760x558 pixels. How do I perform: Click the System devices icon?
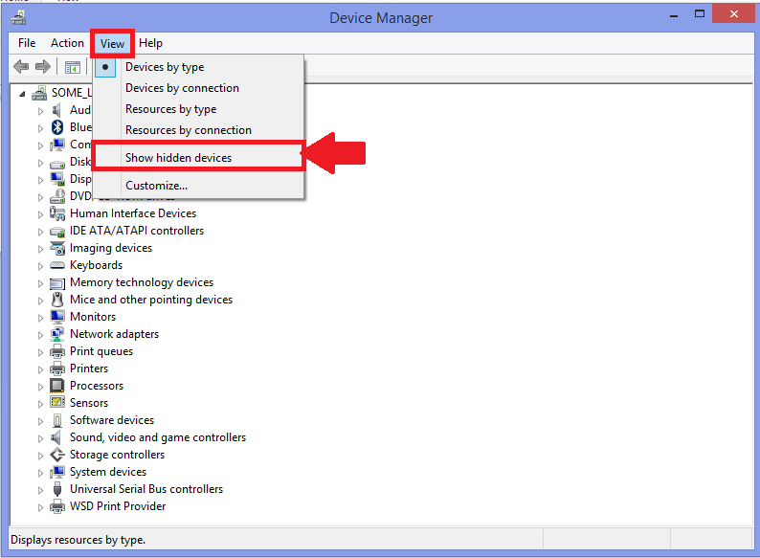coord(57,472)
